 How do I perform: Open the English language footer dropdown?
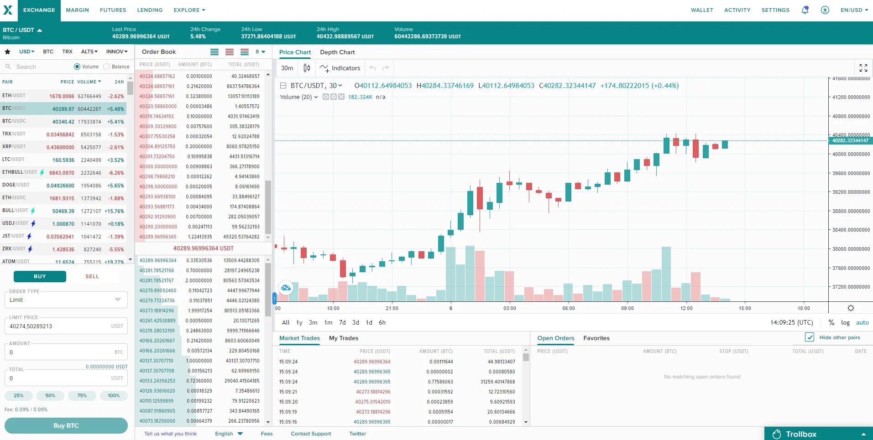click(x=229, y=434)
